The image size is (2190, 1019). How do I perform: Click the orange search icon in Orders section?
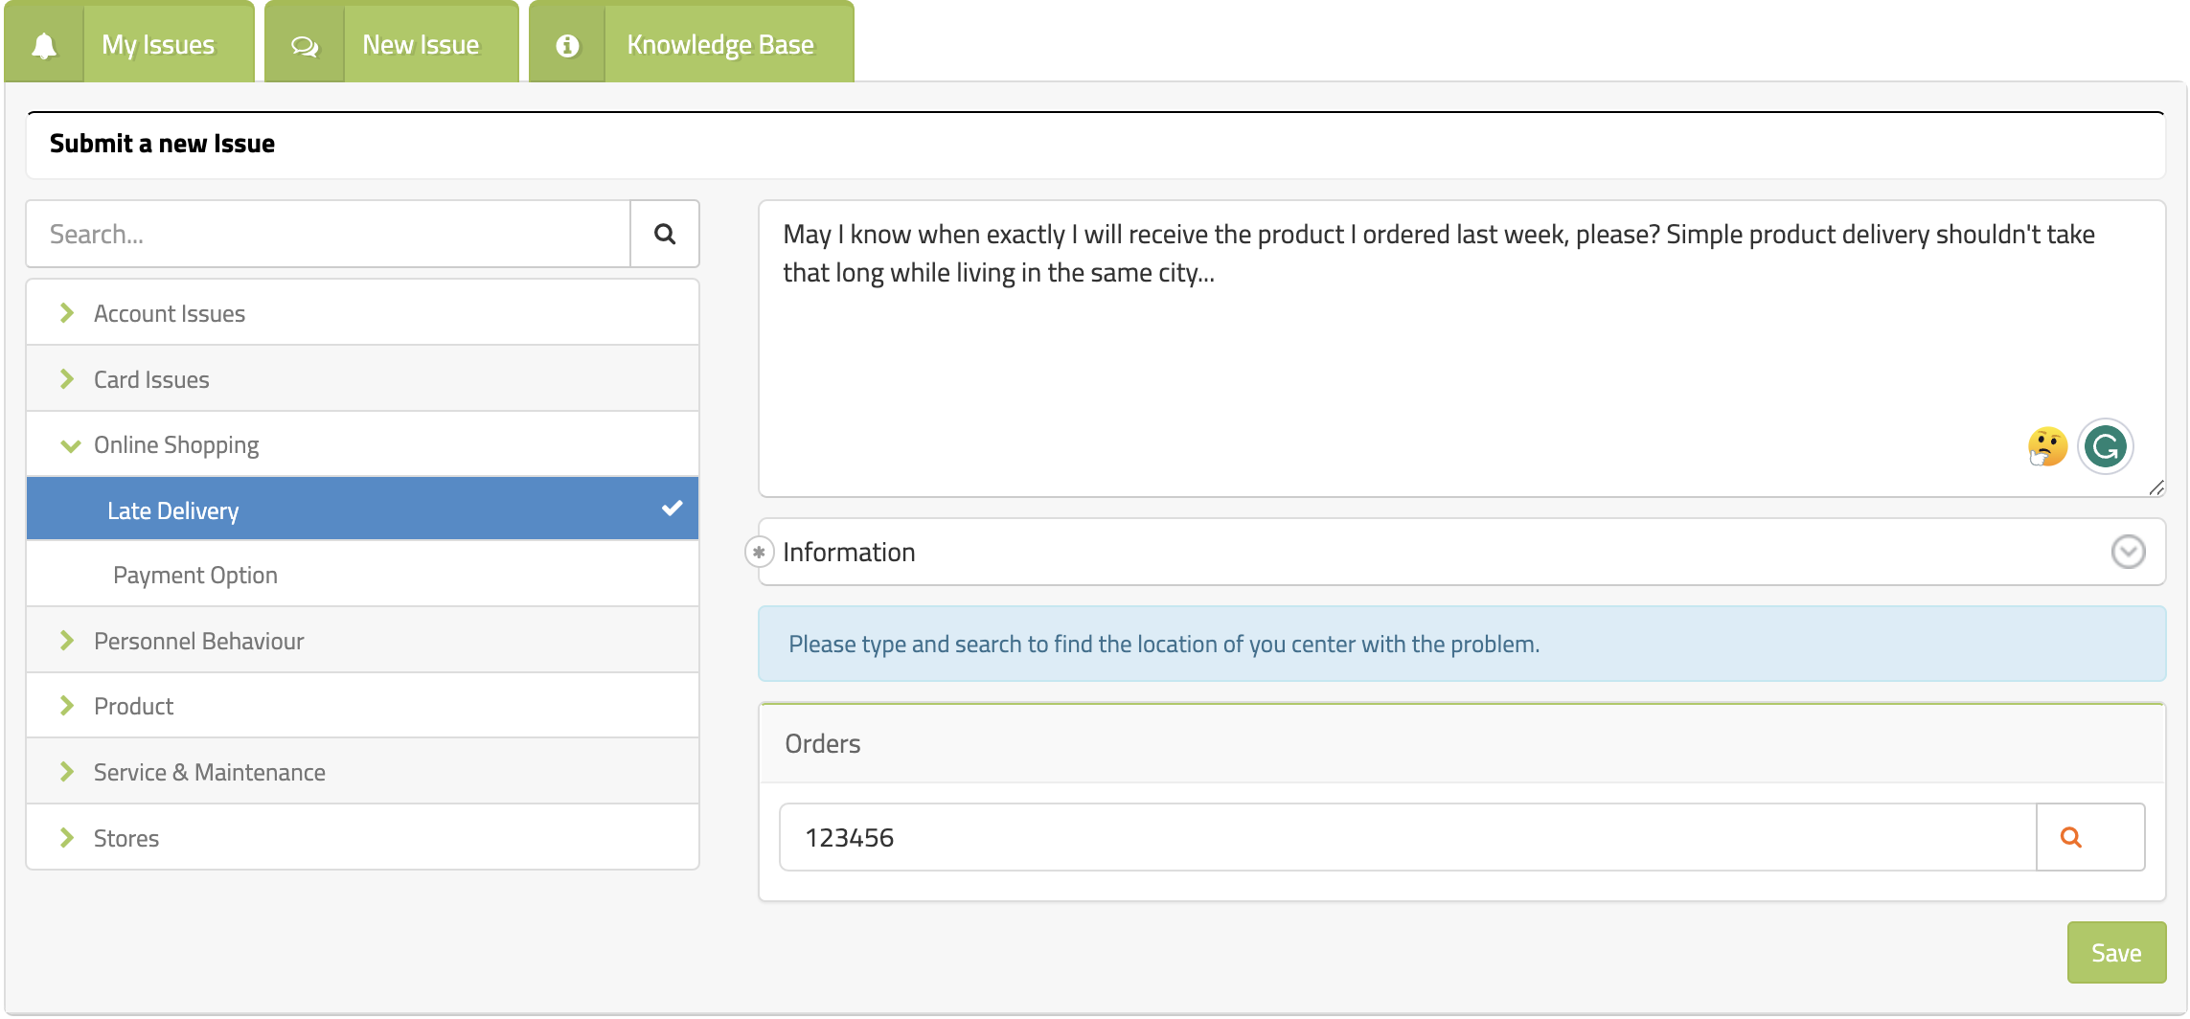(2072, 837)
